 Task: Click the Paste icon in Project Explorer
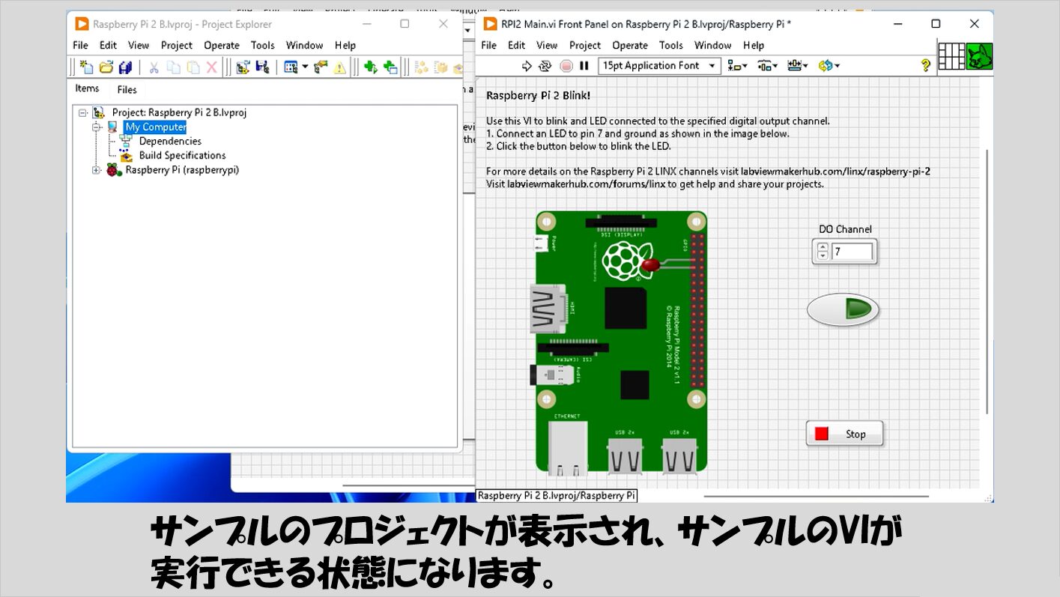coord(193,67)
